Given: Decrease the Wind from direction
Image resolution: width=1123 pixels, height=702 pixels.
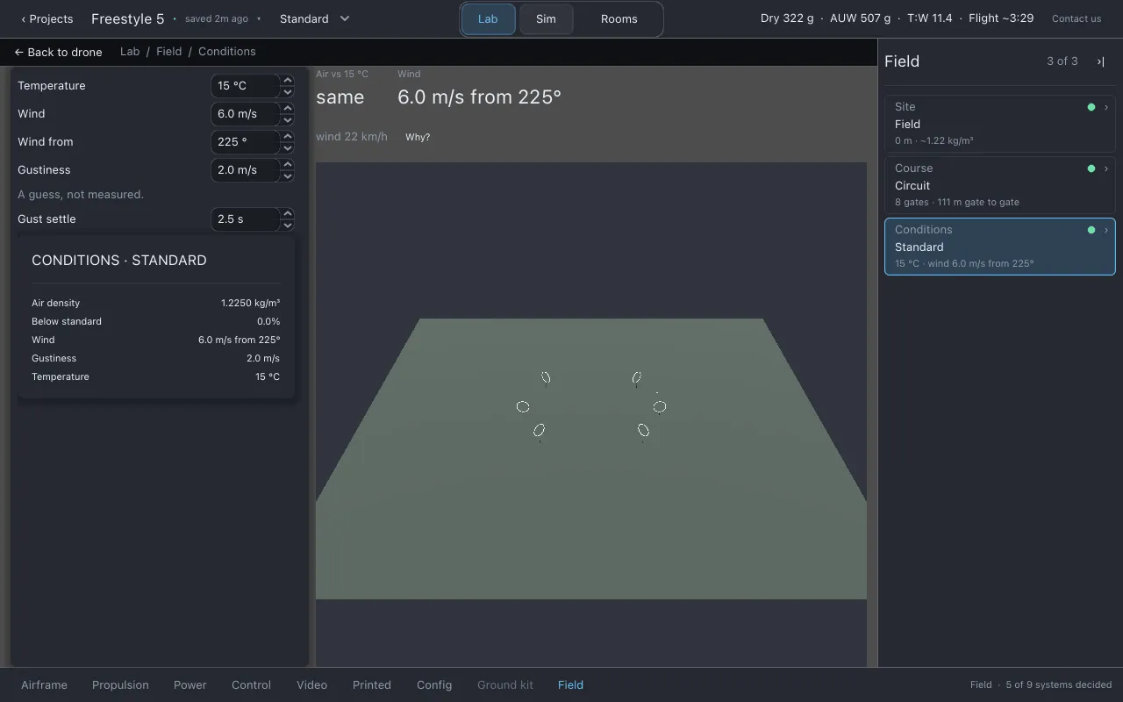Looking at the screenshot, I should [x=287, y=147].
